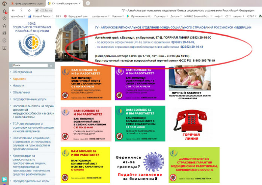Viewport: 262px width, 185px height.
Task: Submit site search with the double-arrow button
Action: pos(51,66)
